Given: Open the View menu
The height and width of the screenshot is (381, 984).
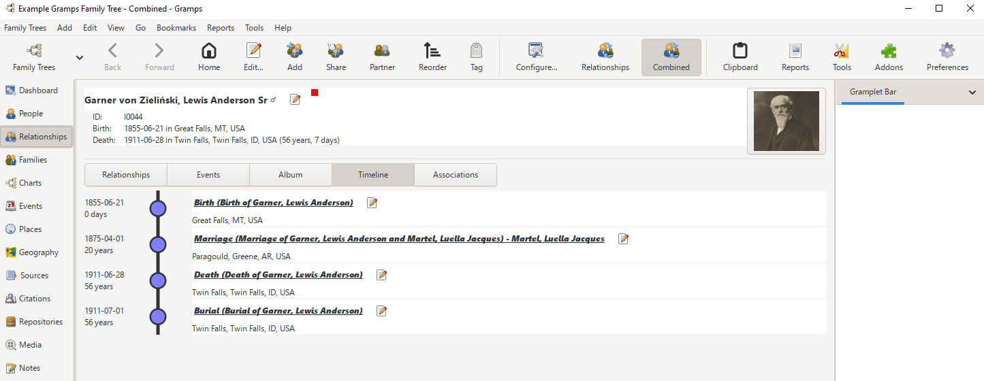Looking at the screenshot, I should click(116, 28).
